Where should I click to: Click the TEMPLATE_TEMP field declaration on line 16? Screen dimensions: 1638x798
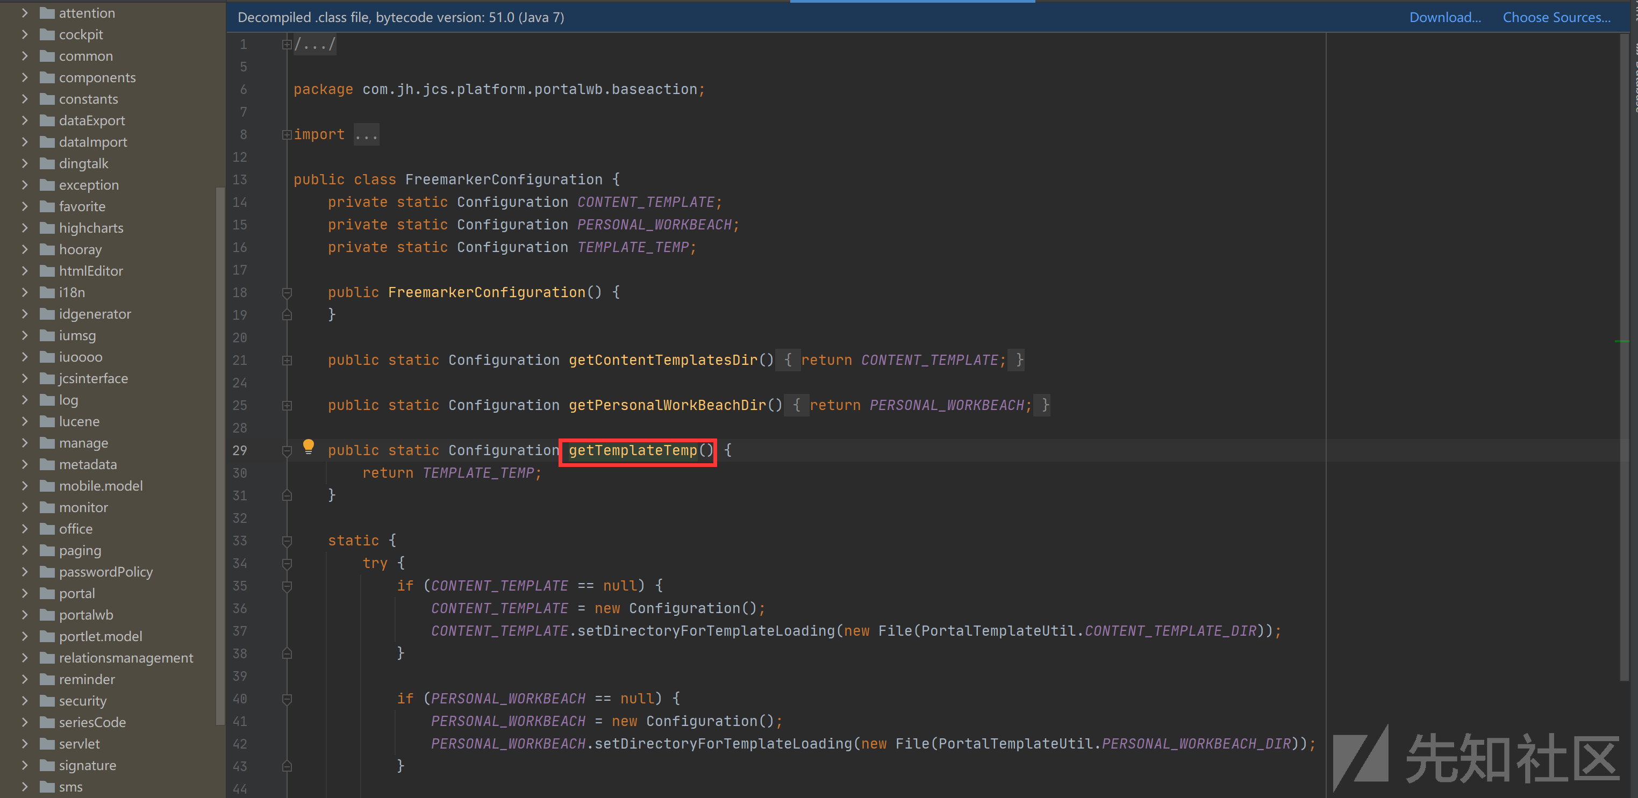(633, 247)
